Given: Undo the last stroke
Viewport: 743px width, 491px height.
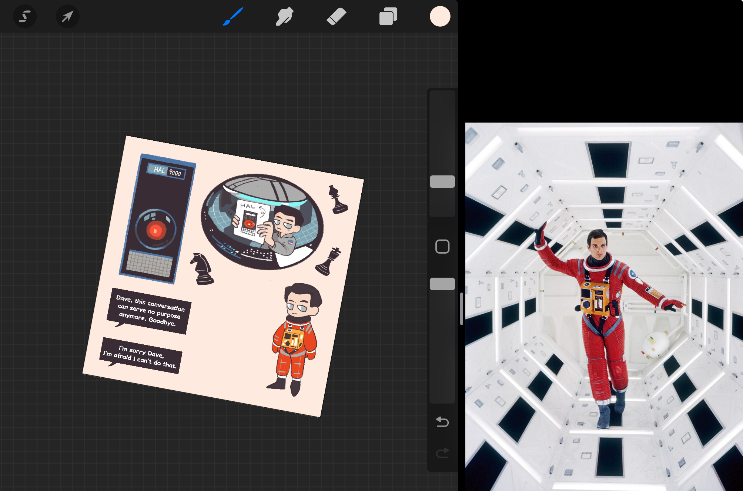Looking at the screenshot, I should 442,422.
